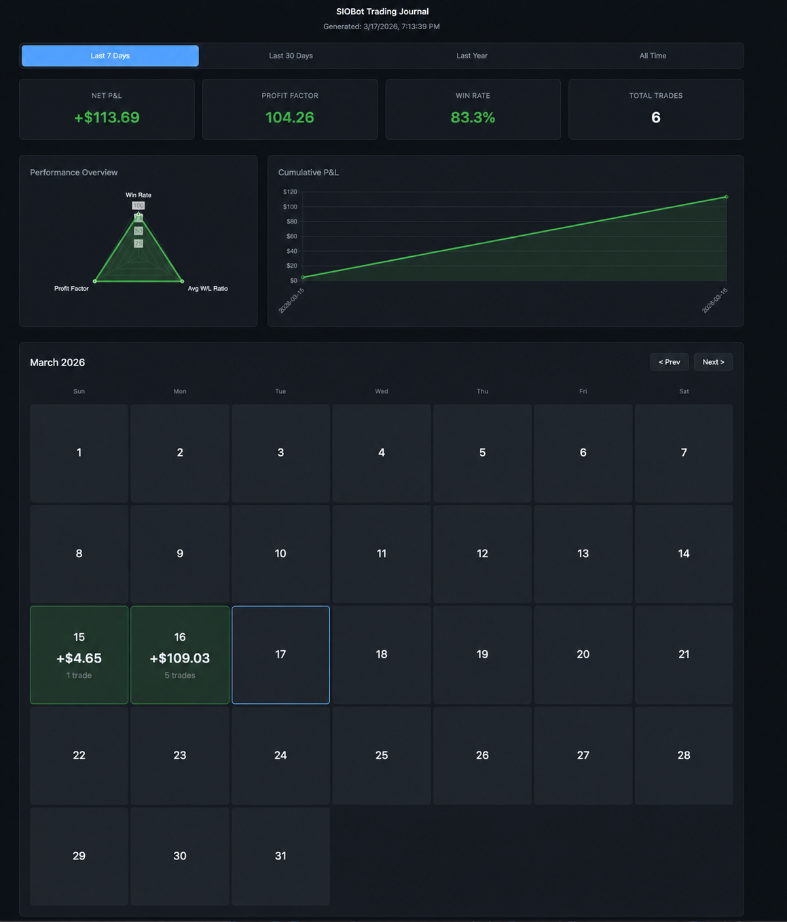This screenshot has width=787, height=922.
Task: Click the SIOBot Trading Journal title
Action: [x=382, y=12]
